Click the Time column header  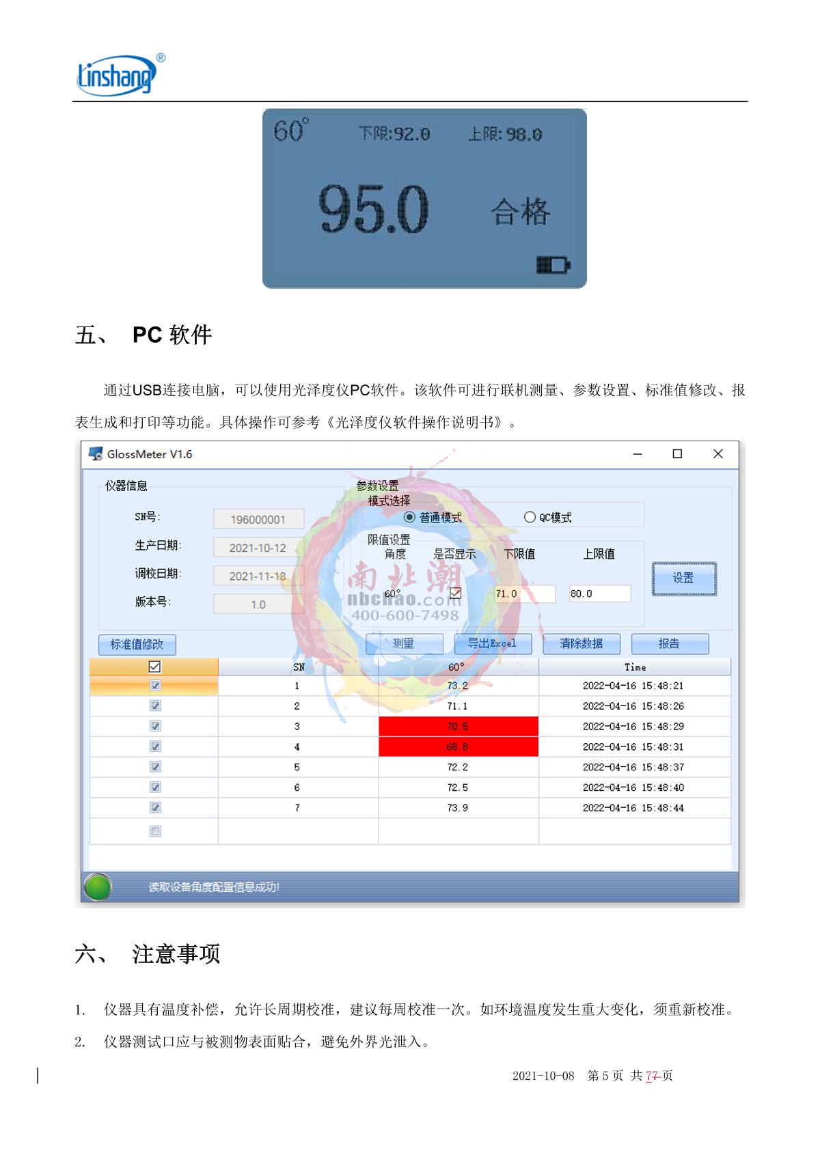(x=635, y=667)
